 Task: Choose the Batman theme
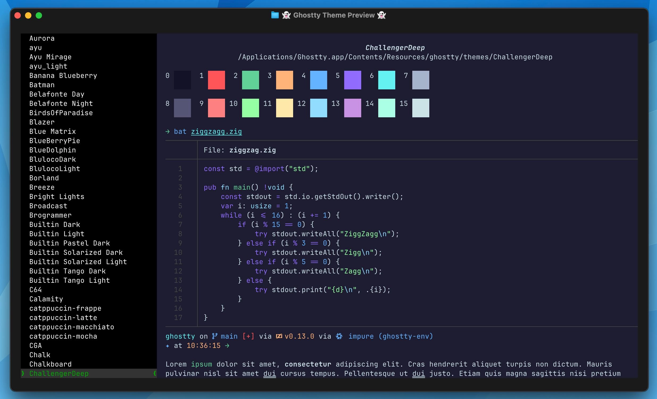[x=42, y=85]
